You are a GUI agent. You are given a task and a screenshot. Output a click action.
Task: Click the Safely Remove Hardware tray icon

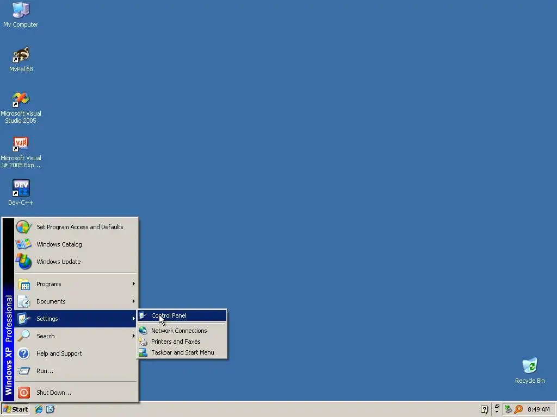pos(508,409)
